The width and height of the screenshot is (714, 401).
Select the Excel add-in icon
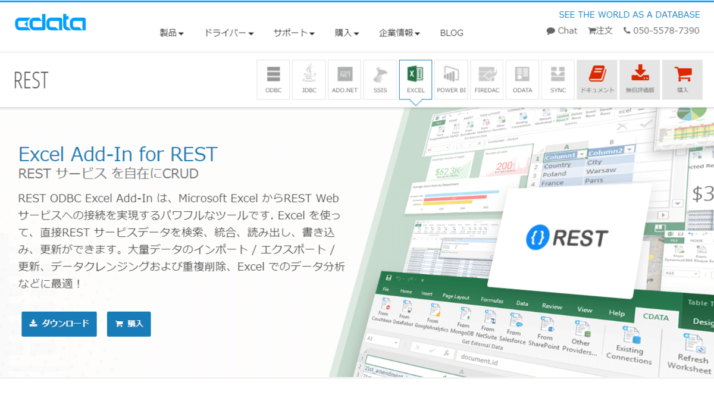point(415,80)
